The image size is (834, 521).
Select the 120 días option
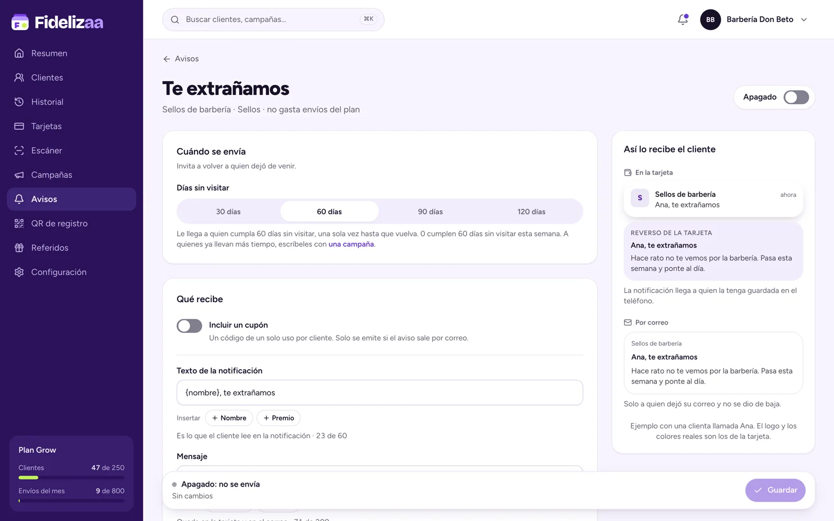(531, 212)
